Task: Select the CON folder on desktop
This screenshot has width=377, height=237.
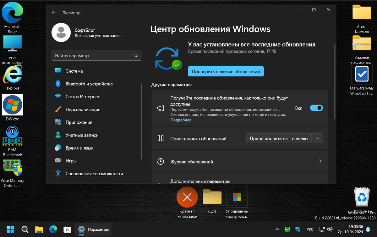Action: (x=212, y=201)
